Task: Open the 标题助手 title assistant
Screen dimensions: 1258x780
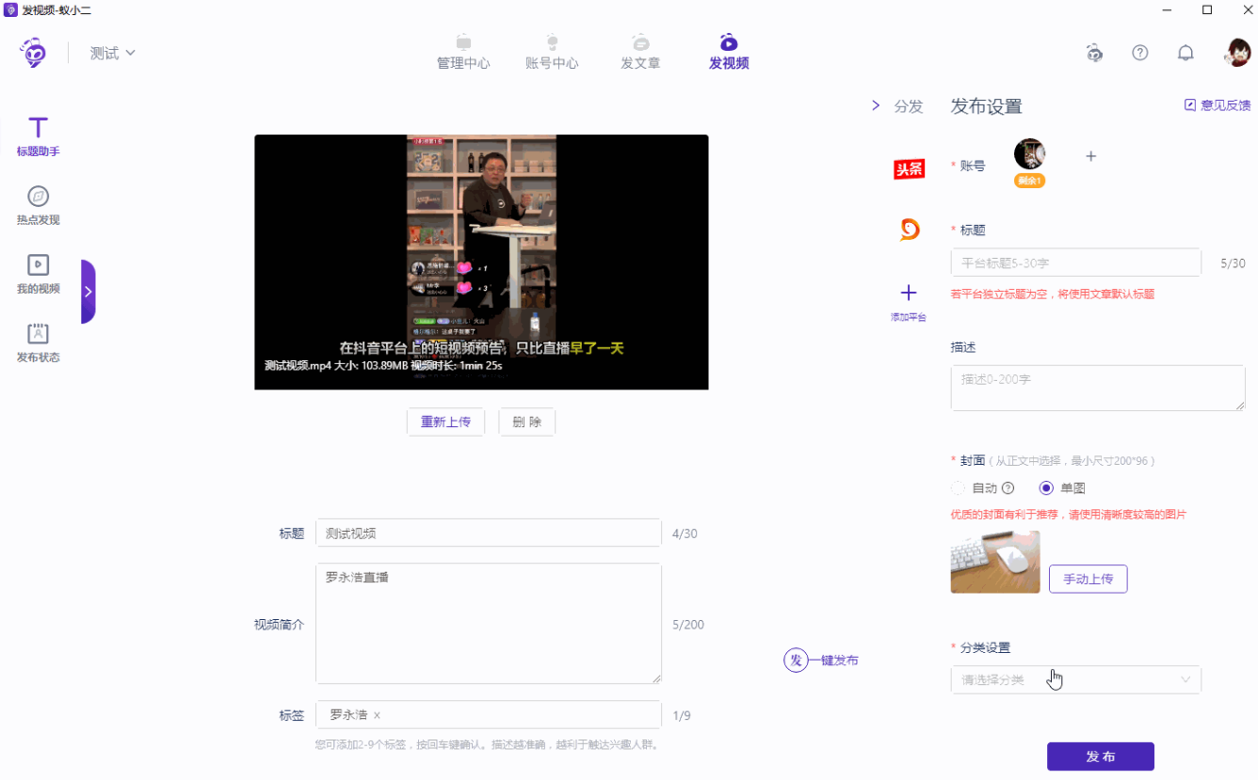Action: coord(38,136)
